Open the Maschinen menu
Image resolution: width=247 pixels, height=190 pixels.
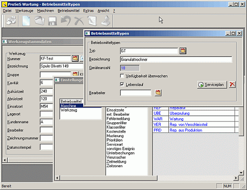tap(45, 11)
